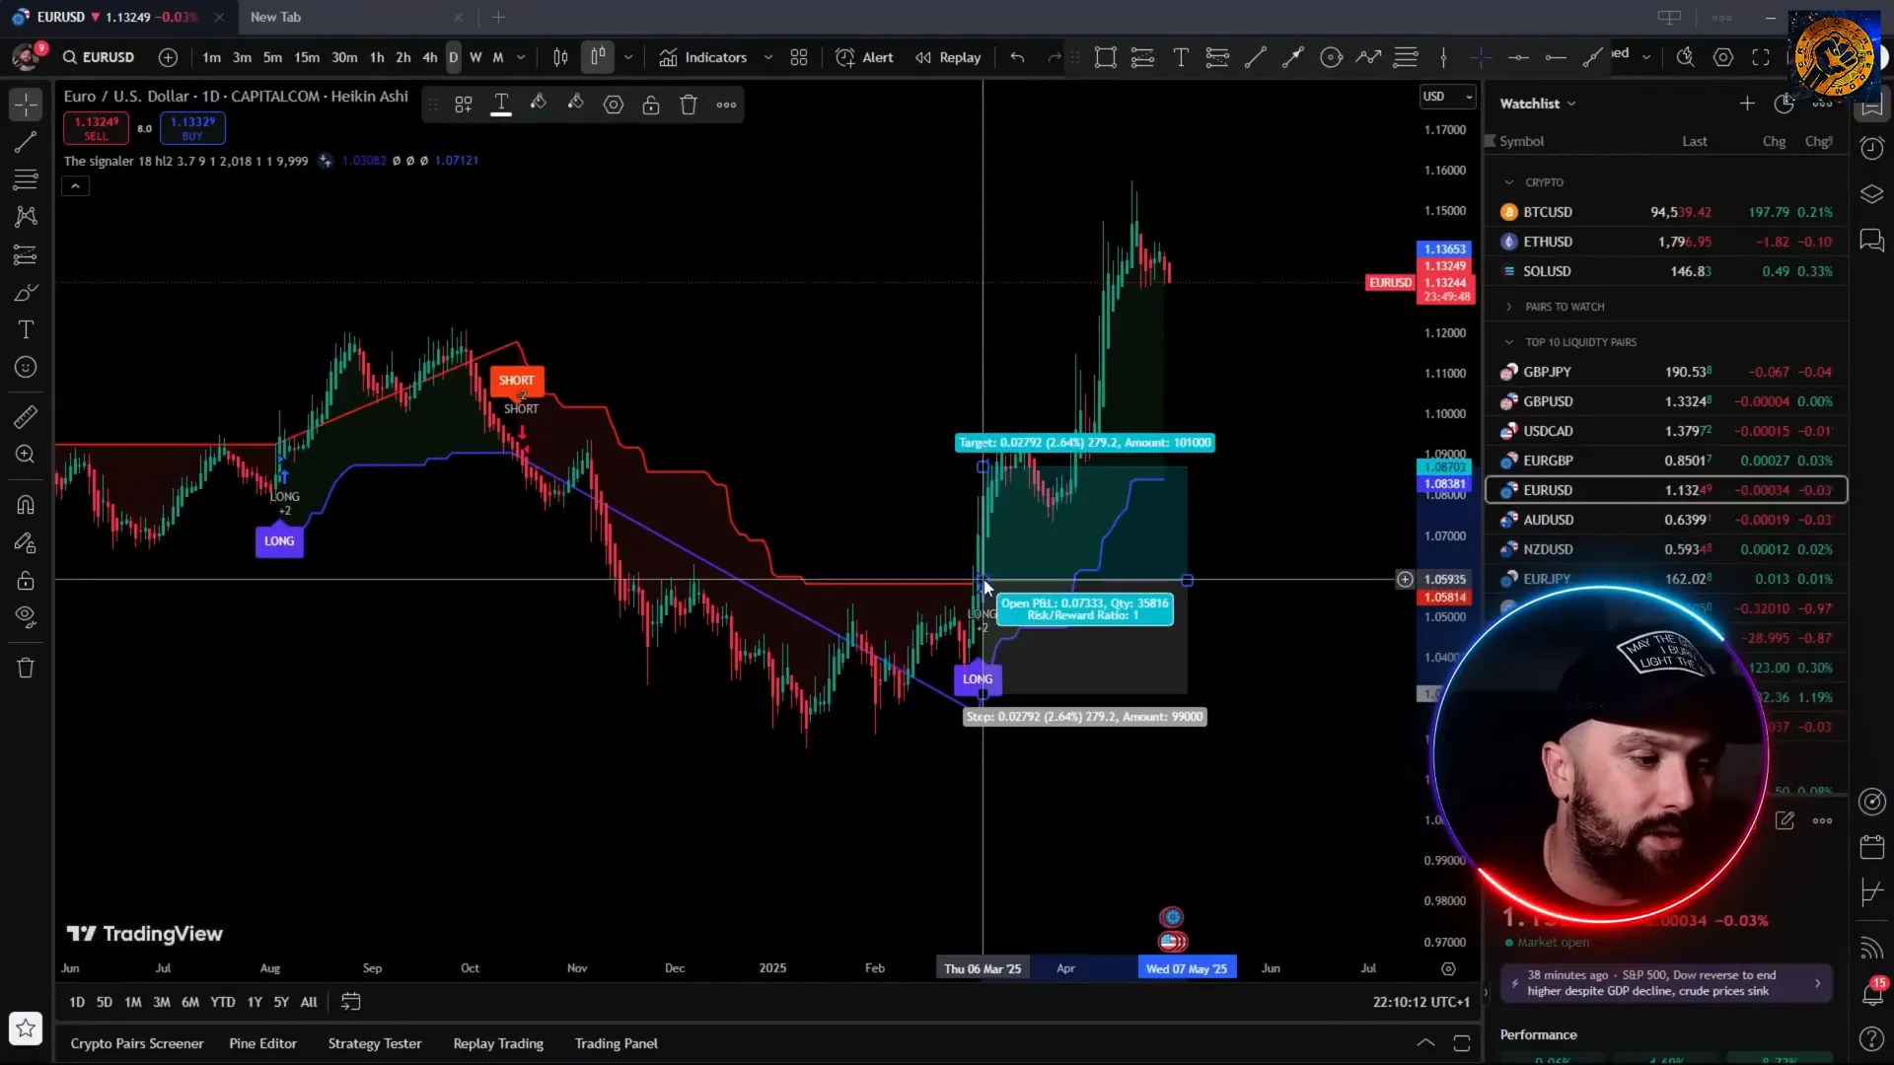This screenshot has height=1065, width=1894.
Task: Activate the zoom in tool
Action: pos(26,455)
